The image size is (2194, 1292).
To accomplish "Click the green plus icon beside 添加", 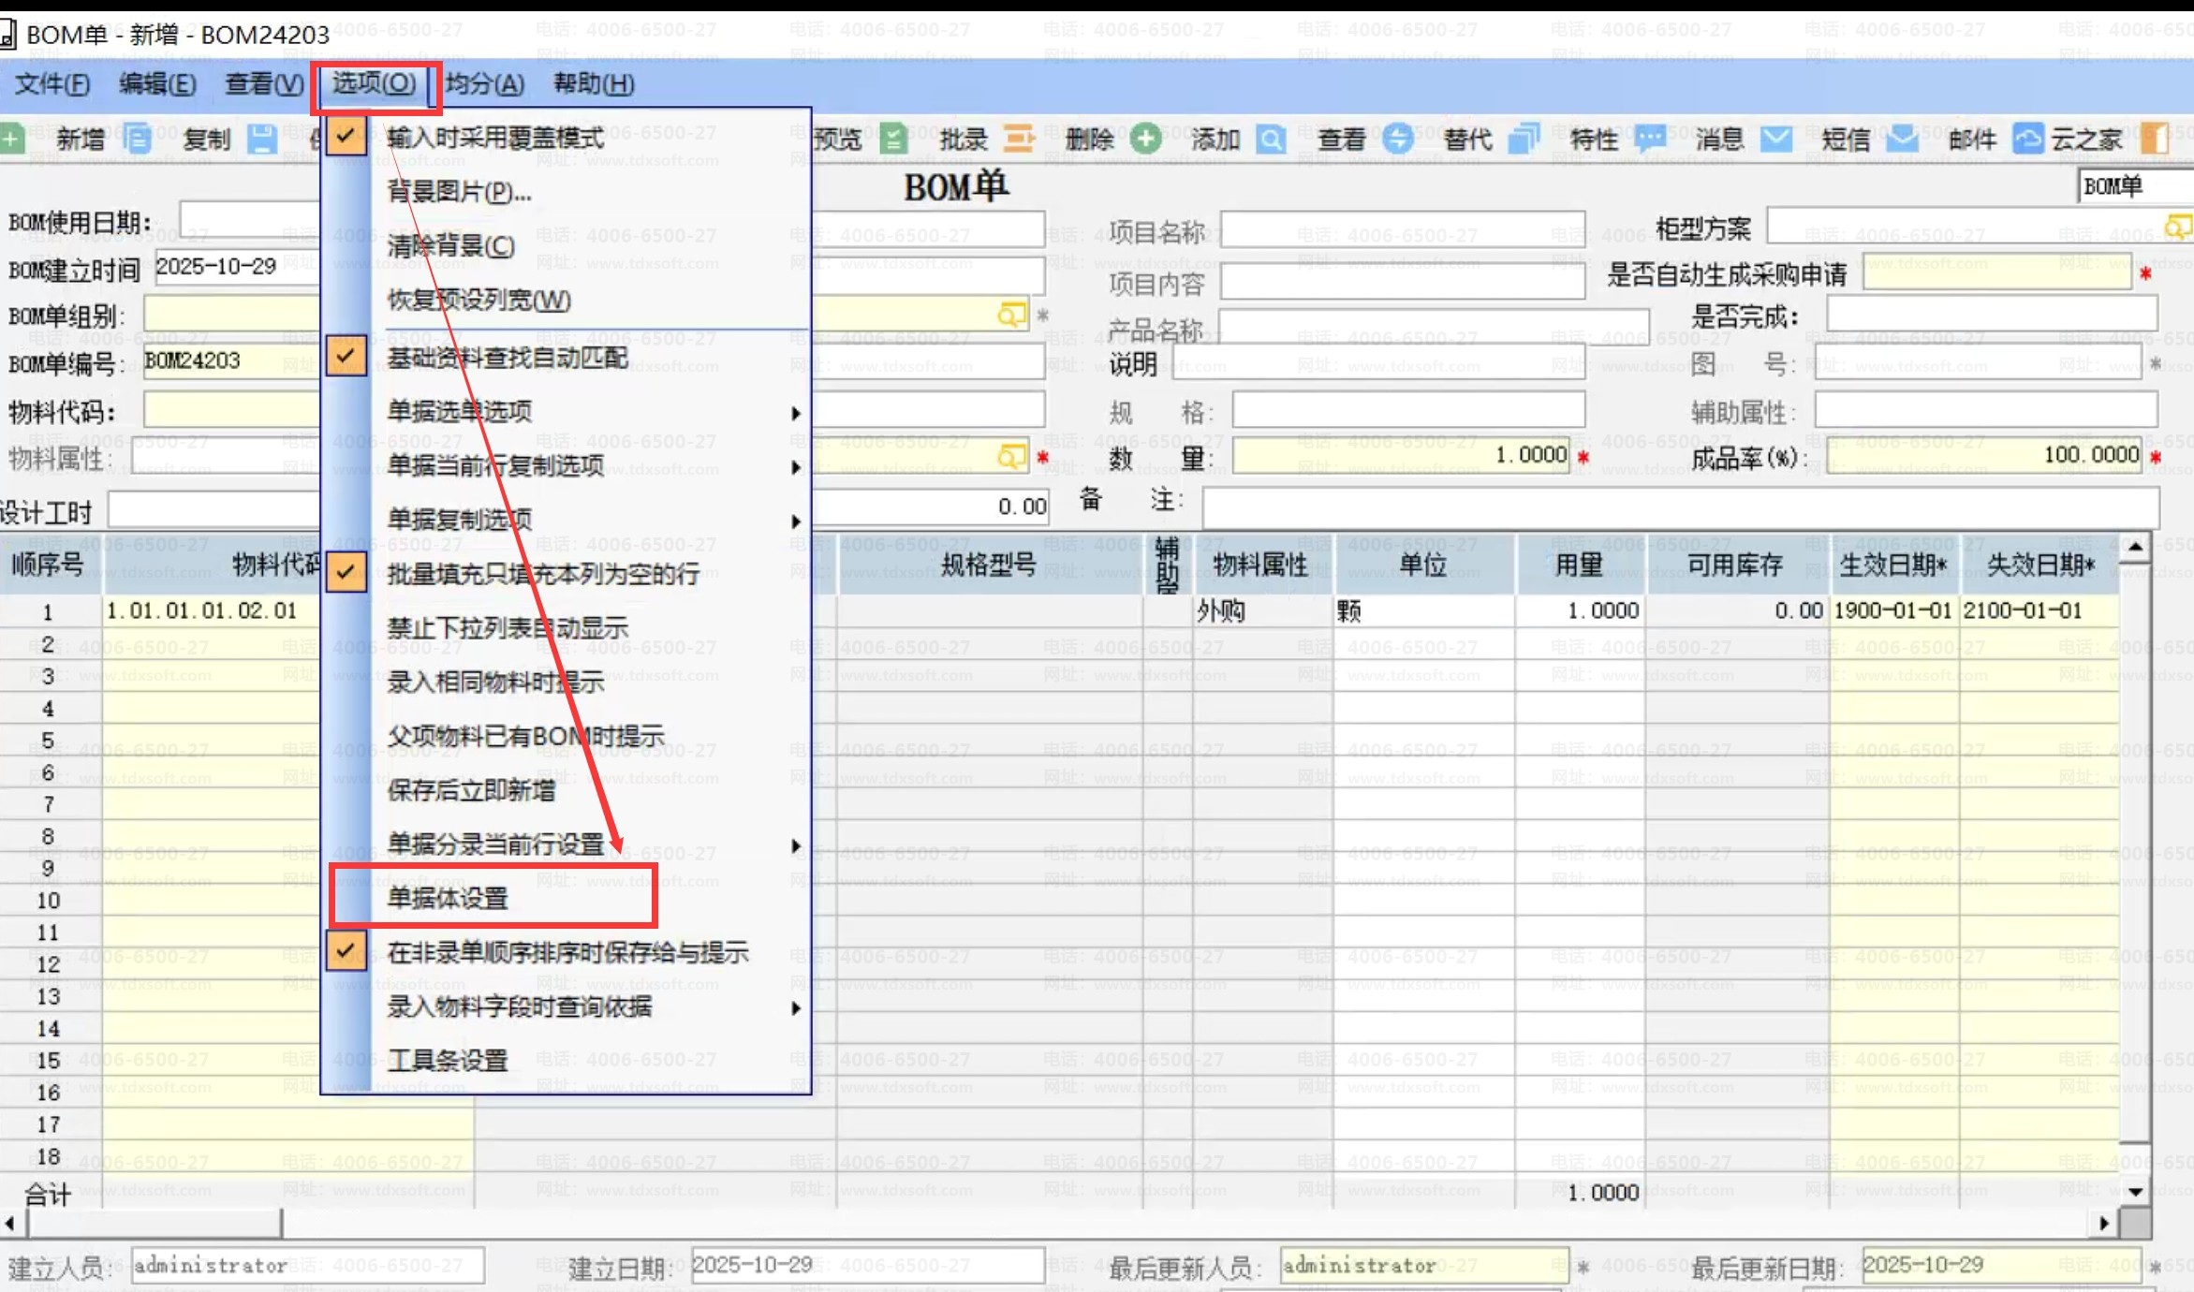I will [x=1145, y=139].
